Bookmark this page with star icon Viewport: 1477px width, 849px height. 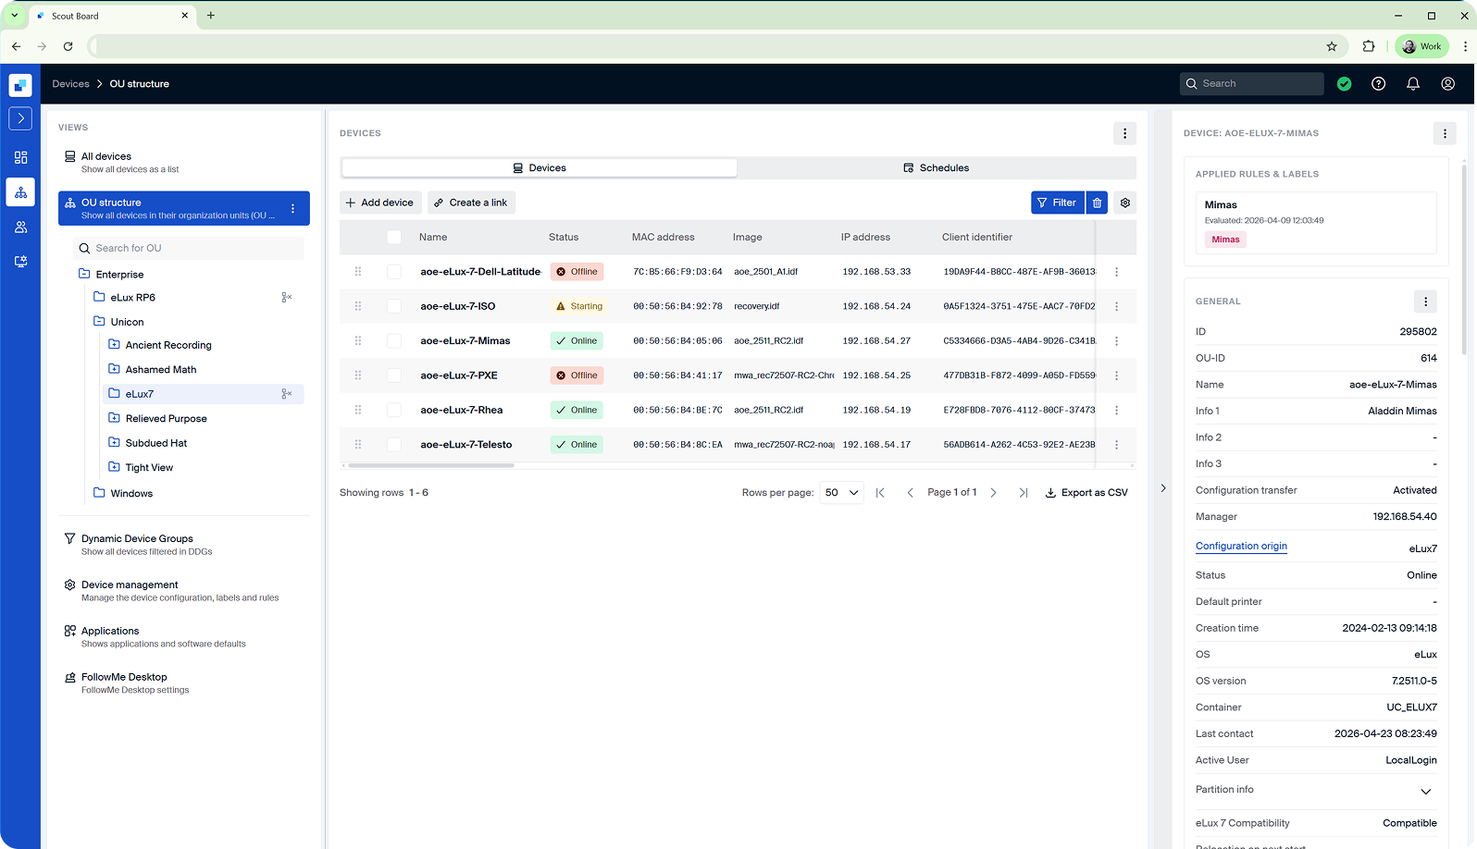(1332, 46)
